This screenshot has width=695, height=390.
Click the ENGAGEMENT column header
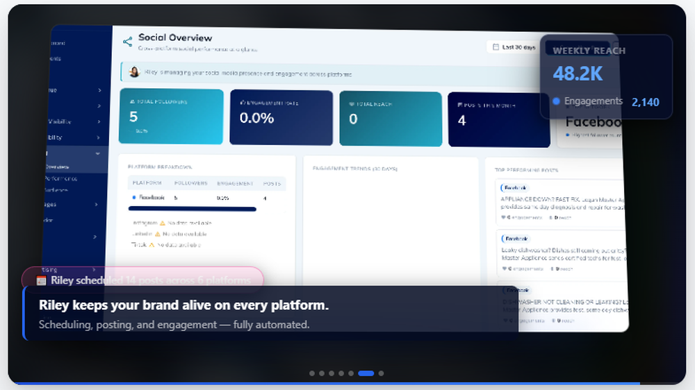pyautogui.click(x=235, y=183)
